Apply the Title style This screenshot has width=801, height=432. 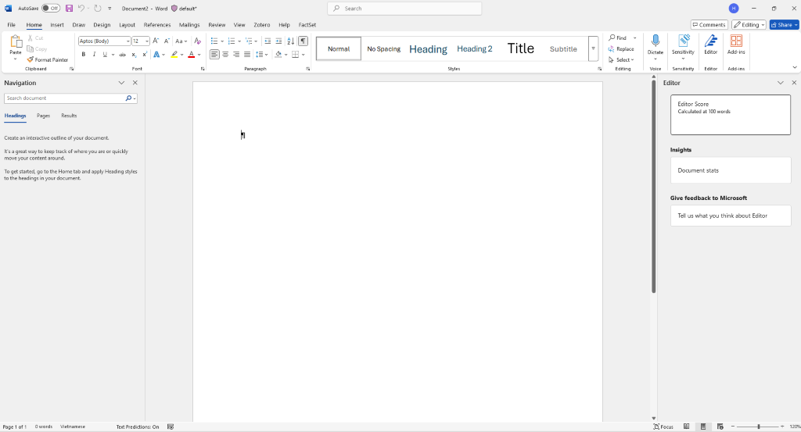coord(520,48)
